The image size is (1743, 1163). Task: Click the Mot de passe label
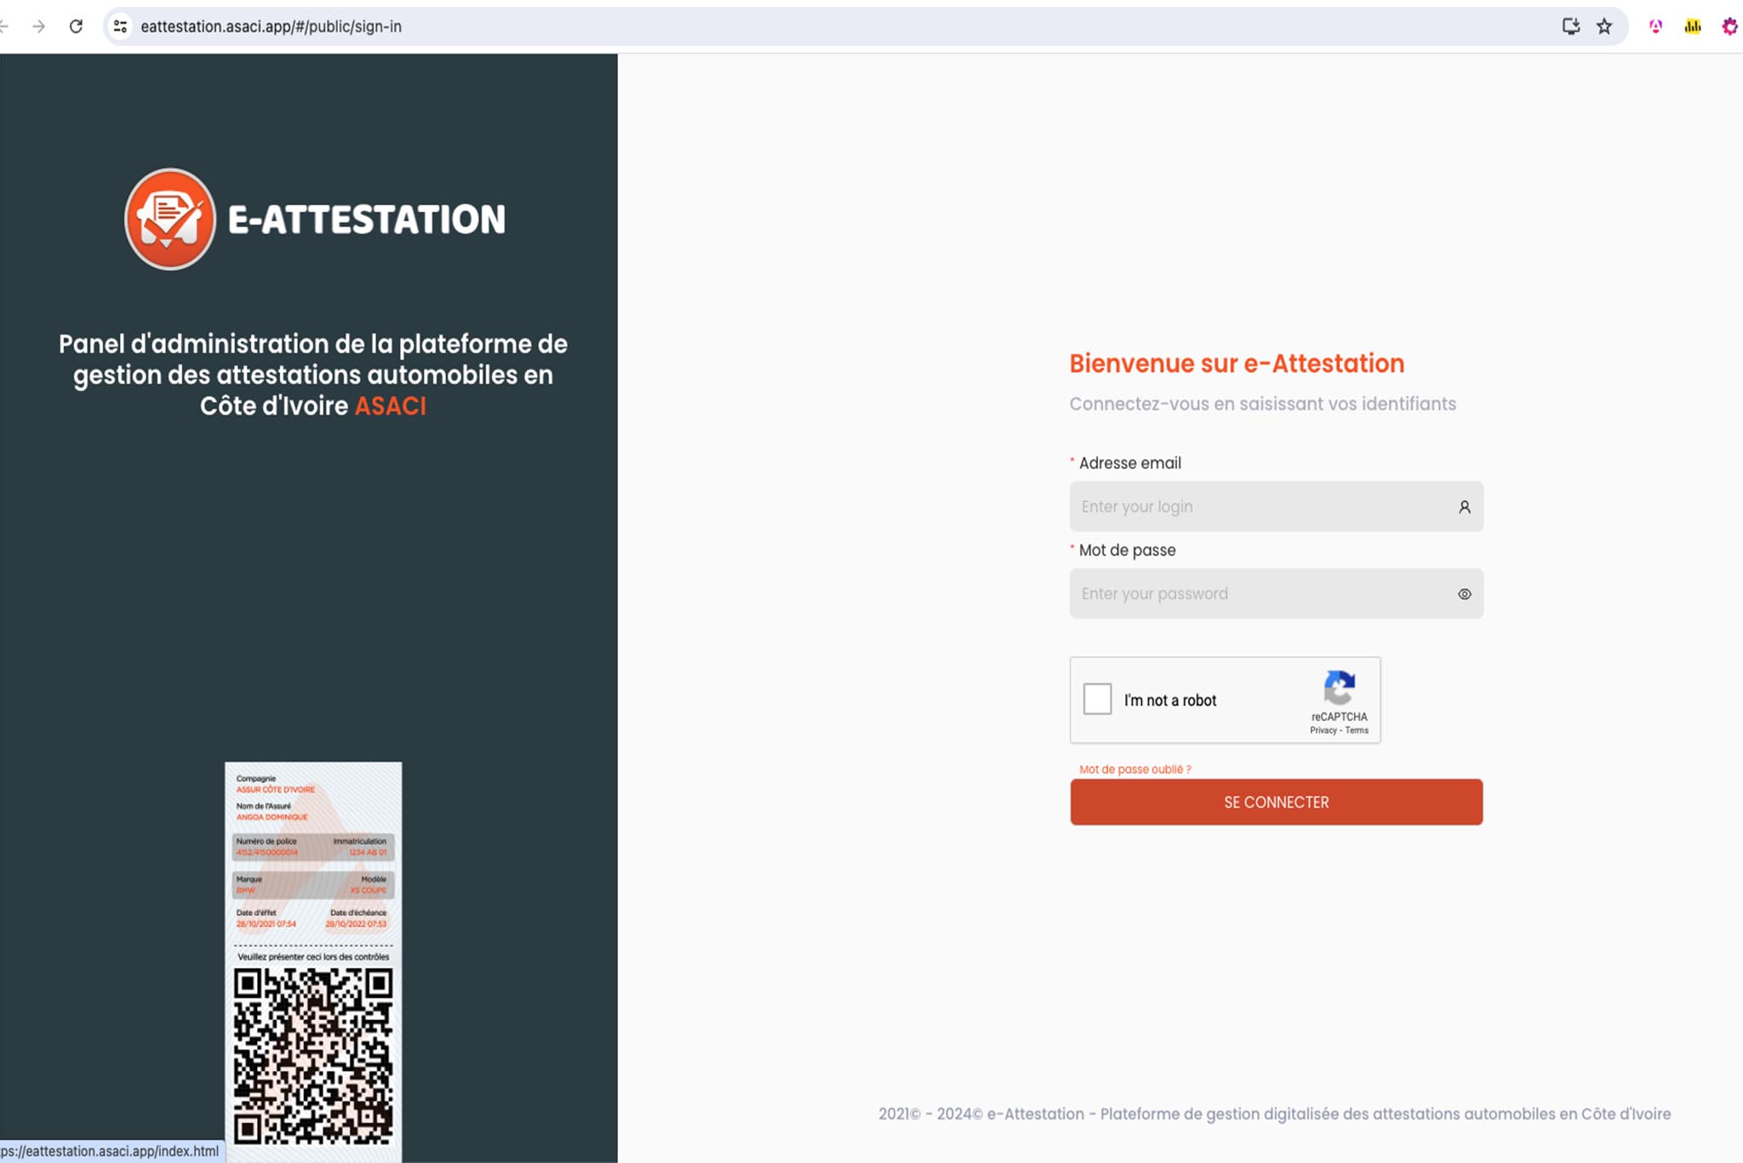coord(1128,550)
